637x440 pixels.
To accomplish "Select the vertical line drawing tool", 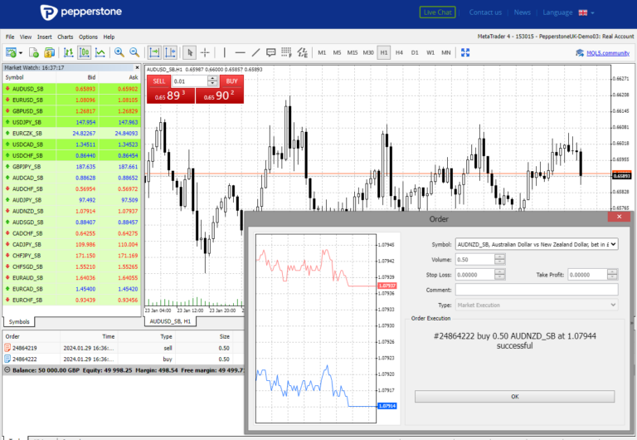I will (224, 52).
